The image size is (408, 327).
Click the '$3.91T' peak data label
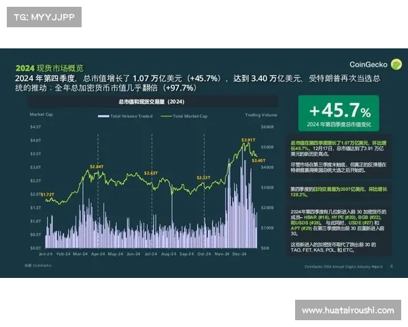(x=248, y=140)
